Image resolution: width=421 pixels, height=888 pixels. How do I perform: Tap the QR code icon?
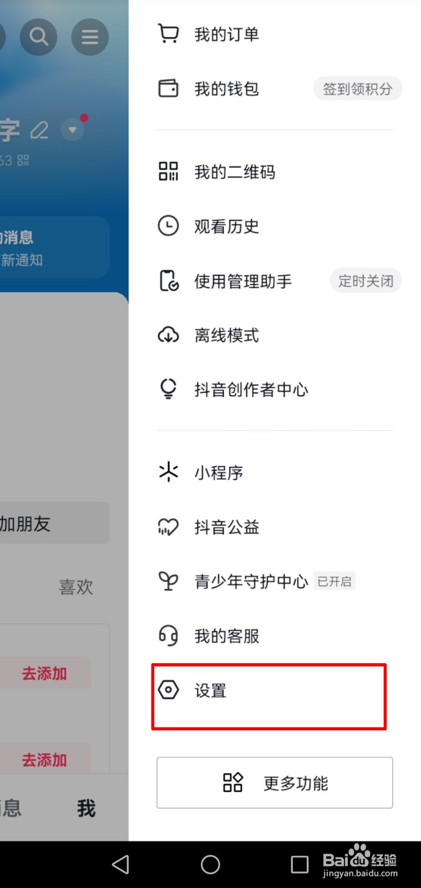168,171
